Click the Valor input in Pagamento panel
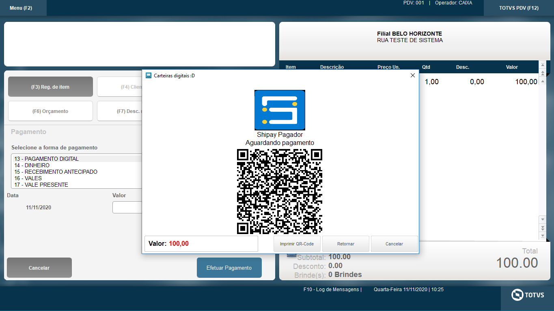The image size is (554, 311). [127, 207]
